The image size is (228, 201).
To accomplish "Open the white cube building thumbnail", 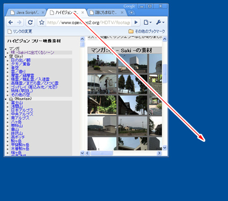I will pyautogui.click(x=133, y=63).
